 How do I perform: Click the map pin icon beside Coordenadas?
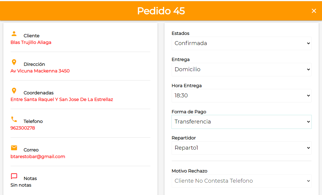coord(14,91)
